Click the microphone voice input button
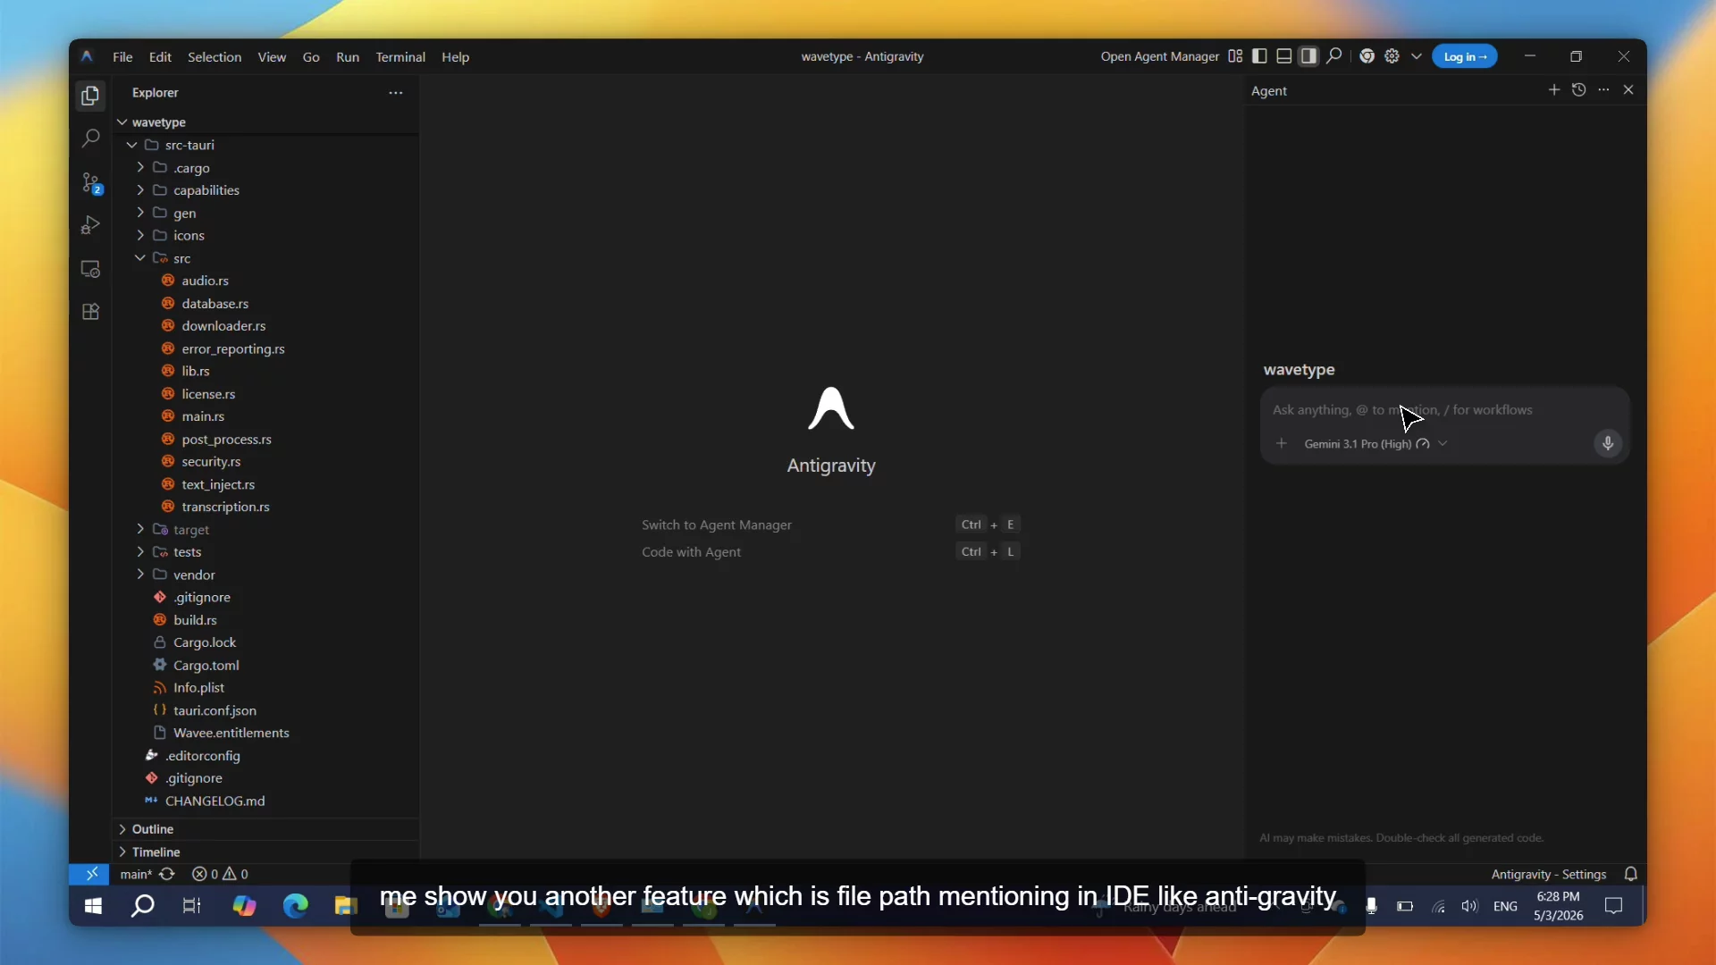 click(x=1608, y=443)
